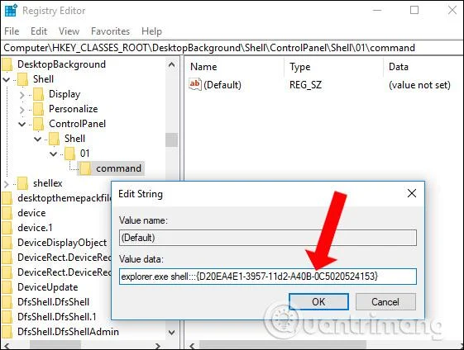Expand the shellex key chevron
Image resolution: width=464 pixels, height=350 pixels.
pyautogui.click(x=7, y=184)
